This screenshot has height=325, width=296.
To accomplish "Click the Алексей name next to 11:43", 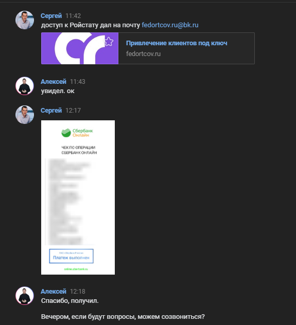I will pyautogui.click(x=54, y=82).
